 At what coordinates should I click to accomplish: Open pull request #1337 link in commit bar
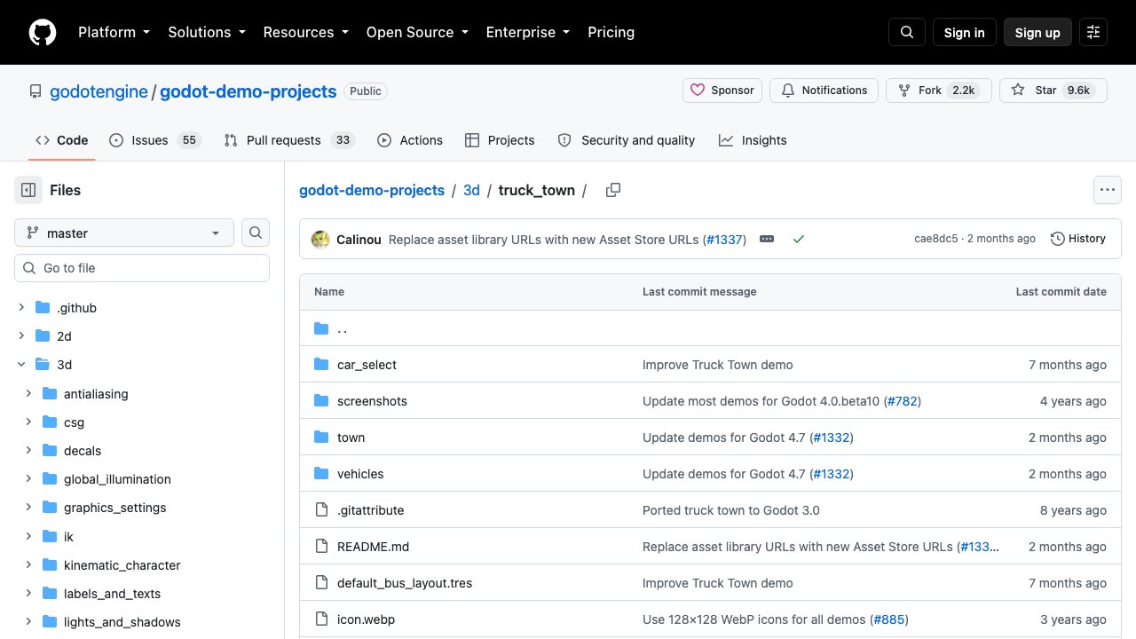pyautogui.click(x=724, y=239)
